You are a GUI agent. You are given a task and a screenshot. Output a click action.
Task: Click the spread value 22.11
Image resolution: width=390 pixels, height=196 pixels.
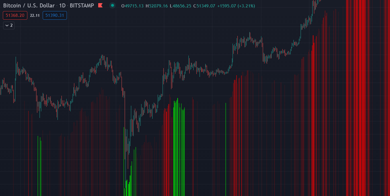tap(35, 15)
